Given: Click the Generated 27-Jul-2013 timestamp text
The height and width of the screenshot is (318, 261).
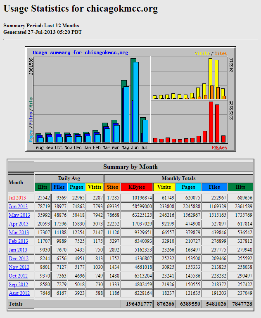Looking at the screenshot, I should tap(43, 32).
